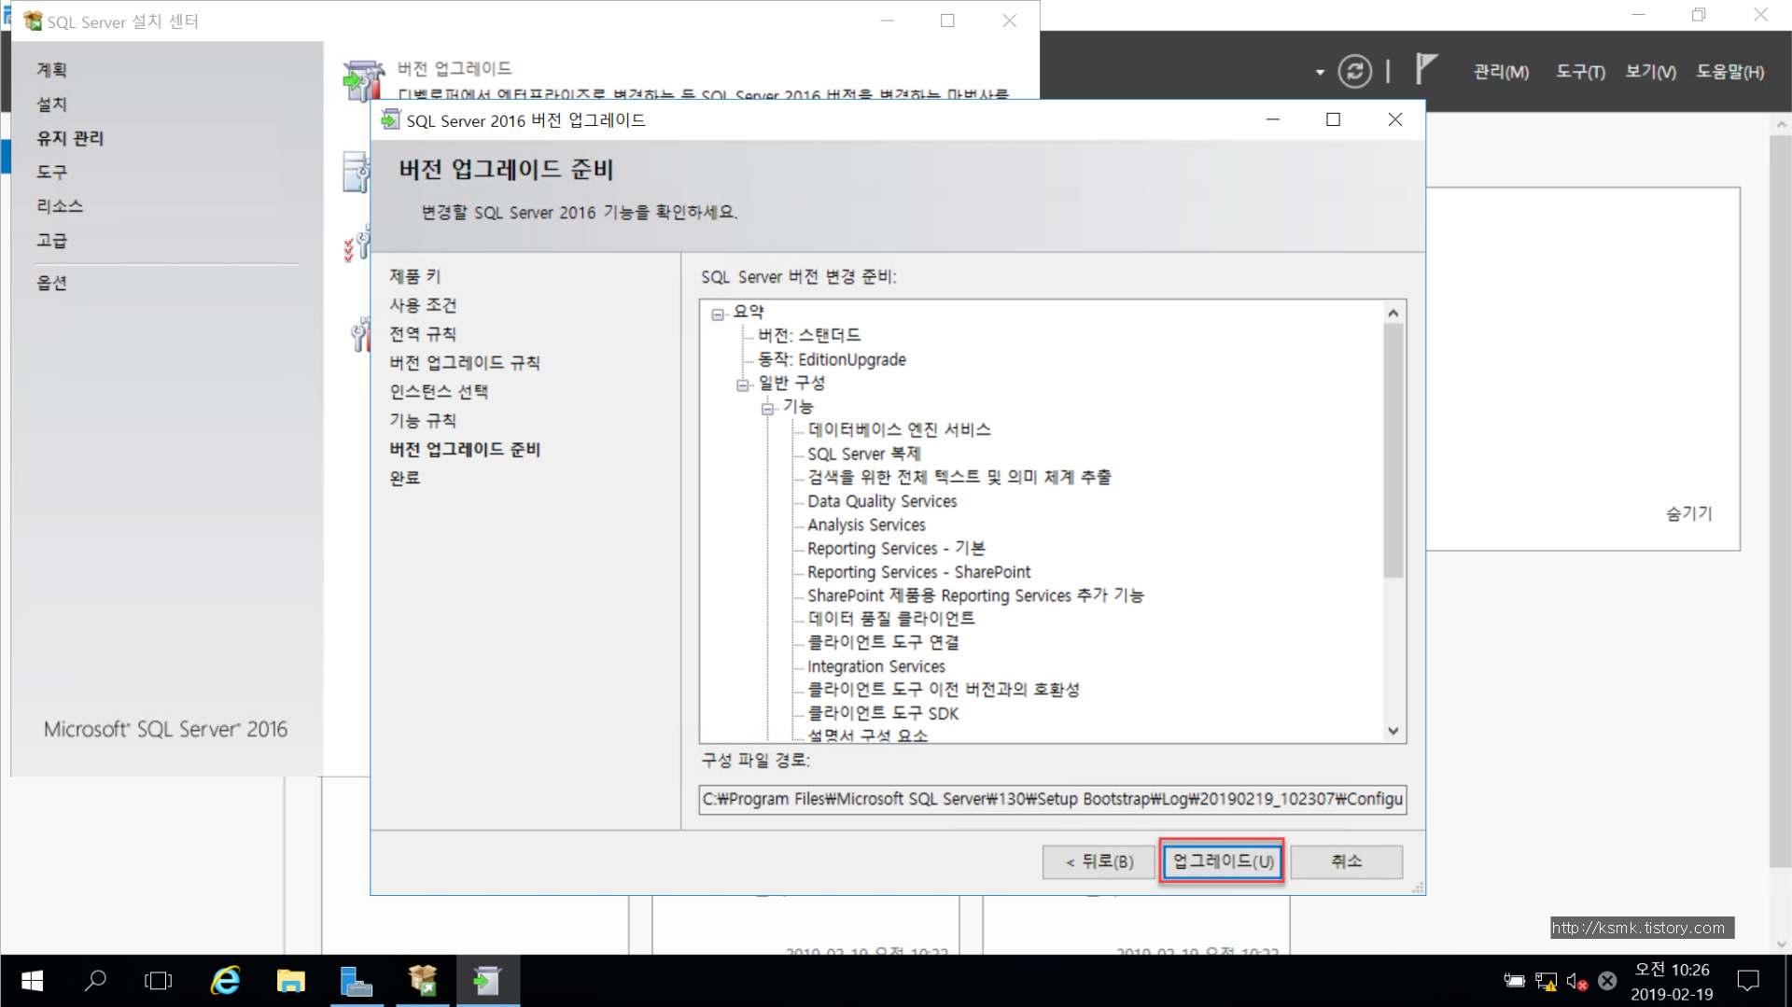Click the volume icon in system tray

[1575, 981]
